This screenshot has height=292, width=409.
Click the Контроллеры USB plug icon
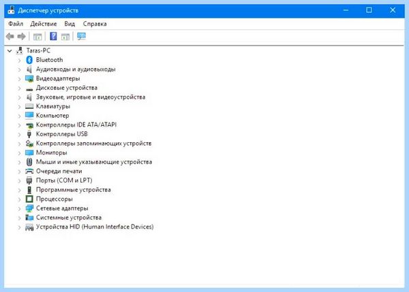click(x=29, y=134)
